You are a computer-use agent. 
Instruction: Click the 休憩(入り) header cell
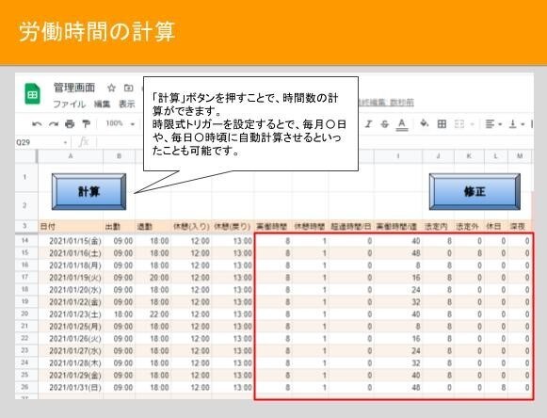click(191, 227)
